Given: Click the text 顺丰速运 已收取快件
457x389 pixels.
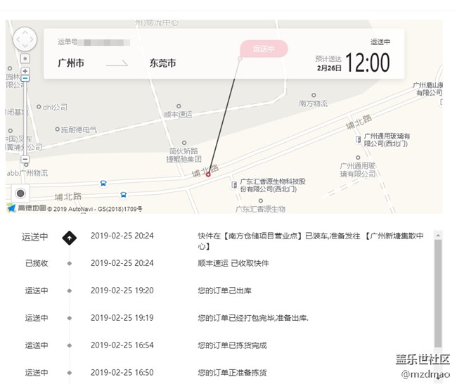Looking at the screenshot, I should 233,263.
